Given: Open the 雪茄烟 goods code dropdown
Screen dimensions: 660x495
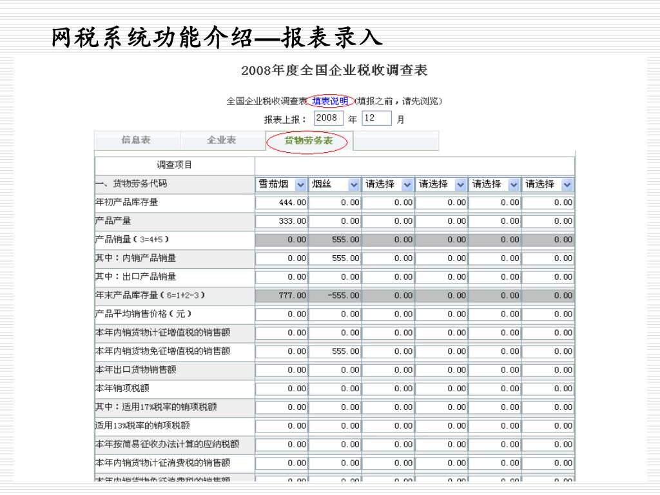Looking at the screenshot, I should pyautogui.click(x=282, y=184).
